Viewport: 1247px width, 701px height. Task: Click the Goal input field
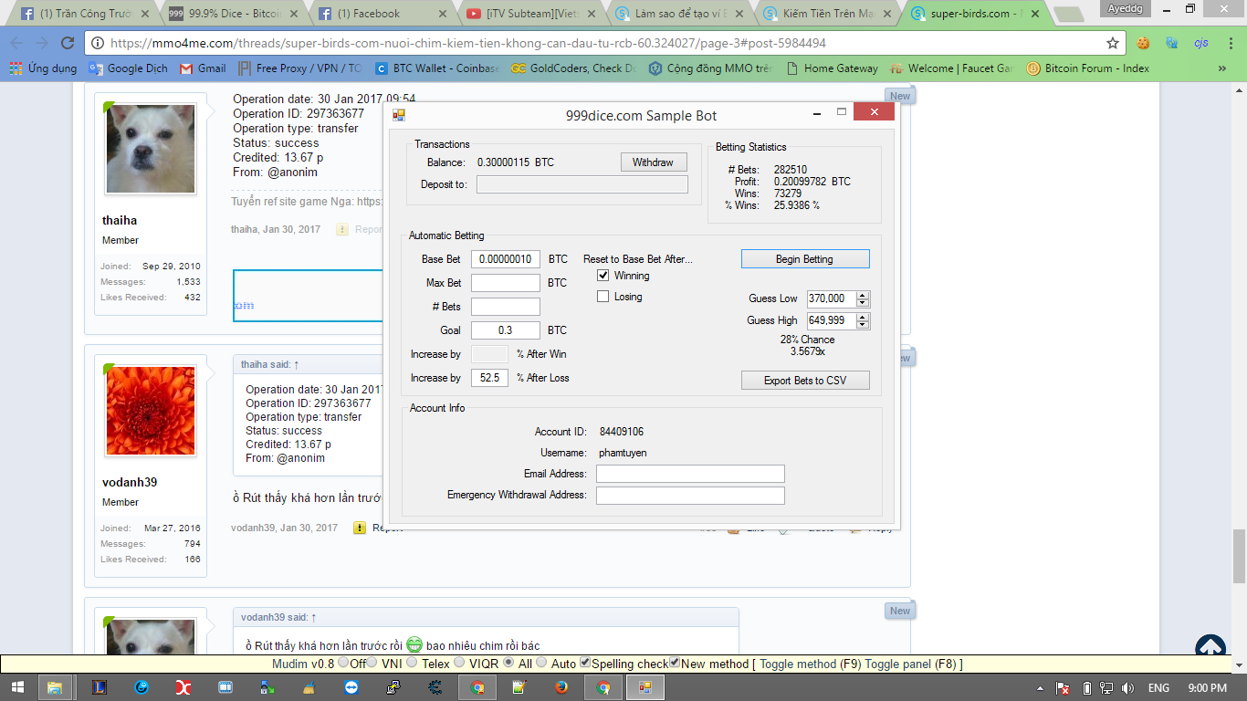point(506,330)
